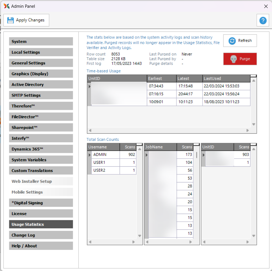Screen dimensions: 272x271
Task: Open the Change Log page
Action: 41,235
